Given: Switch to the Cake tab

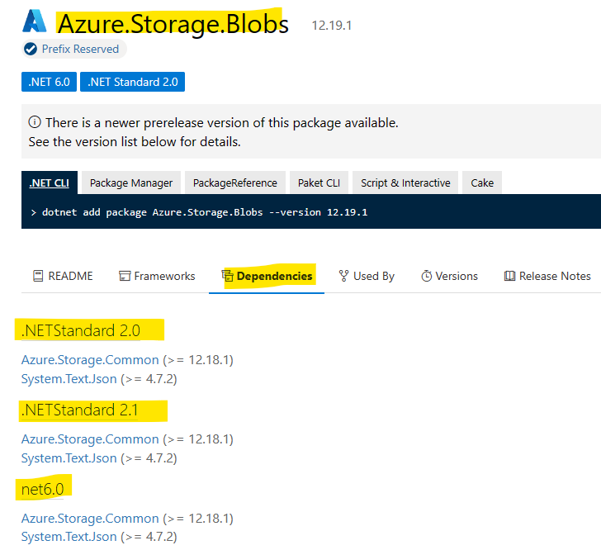Looking at the screenshot, I should [x=482, y=183].
